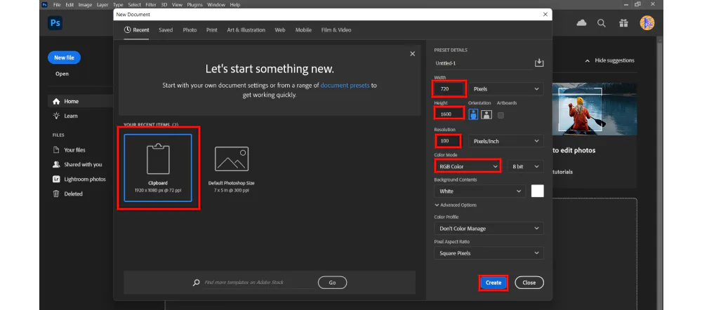Open the What's New gift icon
This screenshot has width=702, height=310.
623,23
